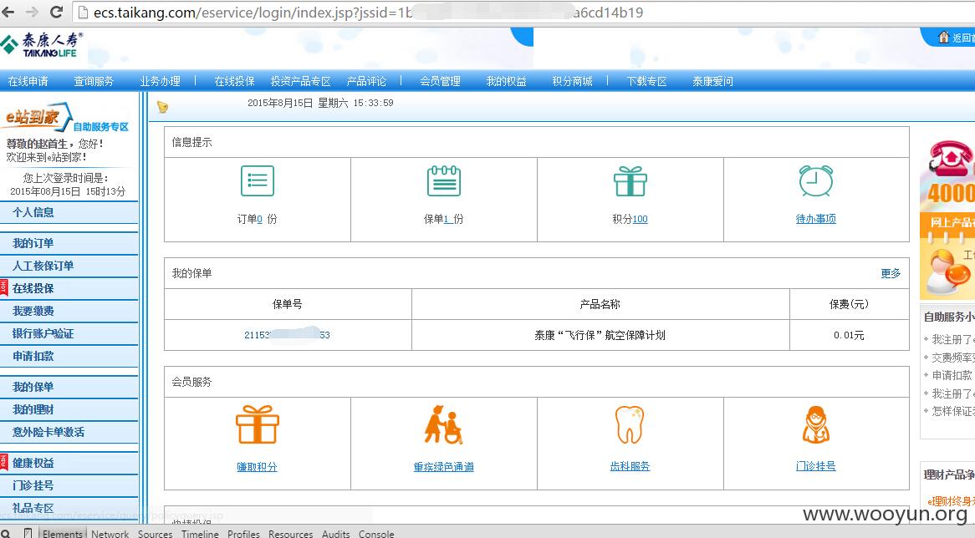This screenshot has height=538, width=975.
Task: Switch to the Network devtools tab
Action: [110, 534]
